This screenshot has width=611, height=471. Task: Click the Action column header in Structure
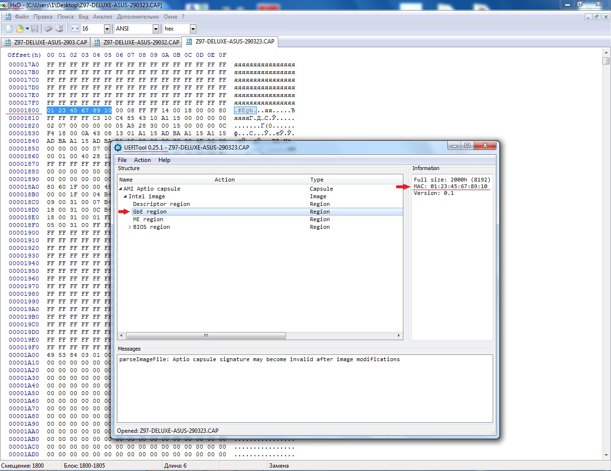(260, 180)
